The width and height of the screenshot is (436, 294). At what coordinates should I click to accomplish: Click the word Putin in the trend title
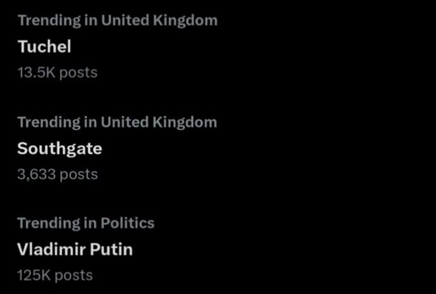(x=111, y=249)
